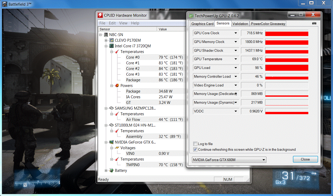Click the graphics card icon beside NVIDIA GeForce
Image resolution: width=333 pixels, height=196 pixels.
click(112, 142)
